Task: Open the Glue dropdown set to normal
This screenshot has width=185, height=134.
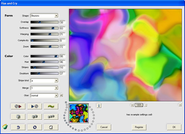Action: click(44, 95)
